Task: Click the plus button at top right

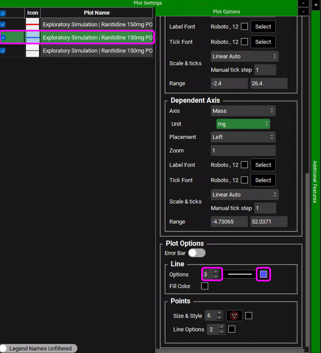Action: [x=316, y=5]
